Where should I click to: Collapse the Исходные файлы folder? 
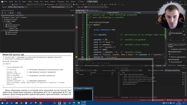pos(4,27)
